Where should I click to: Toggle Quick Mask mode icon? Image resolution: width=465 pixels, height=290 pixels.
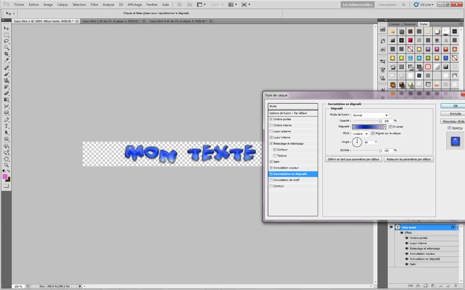point(6,186)
